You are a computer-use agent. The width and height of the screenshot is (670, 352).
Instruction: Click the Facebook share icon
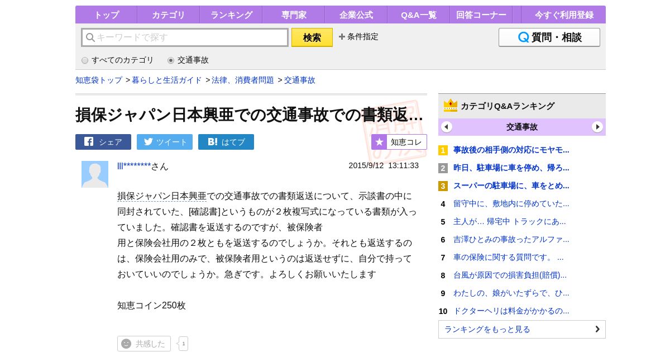(89, 142)
